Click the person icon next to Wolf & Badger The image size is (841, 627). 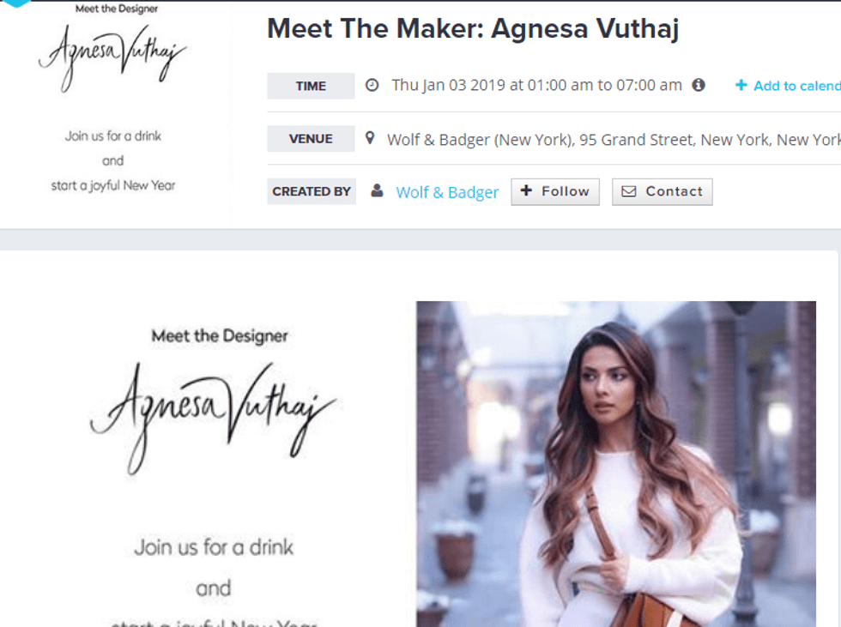[x=377, y=190]
